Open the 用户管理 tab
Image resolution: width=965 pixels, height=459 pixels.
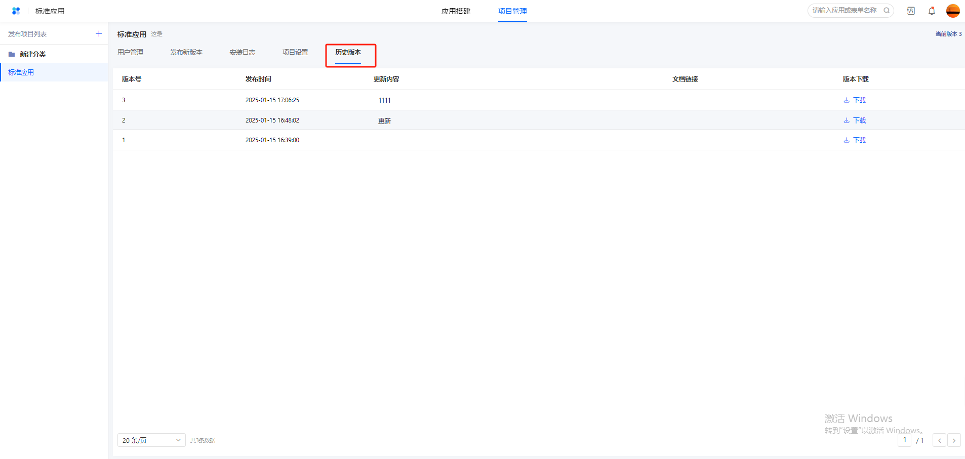pyautogui.click(x=130, y=52)
